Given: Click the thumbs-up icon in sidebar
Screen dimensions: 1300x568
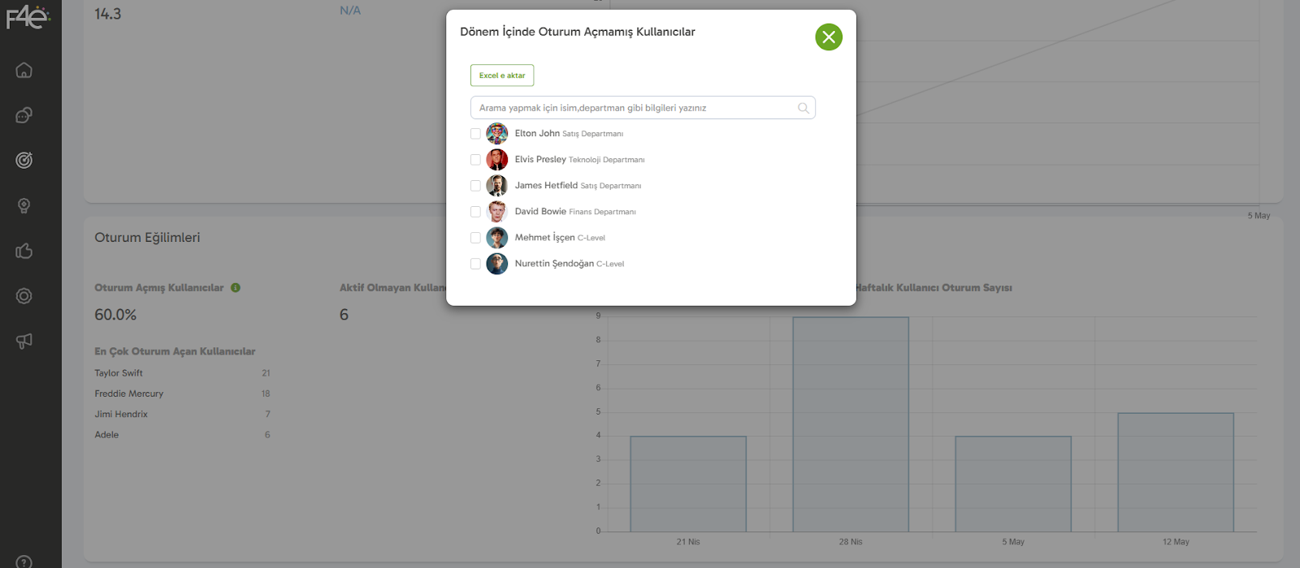Looking at the screenshot, I should point(24,252).
